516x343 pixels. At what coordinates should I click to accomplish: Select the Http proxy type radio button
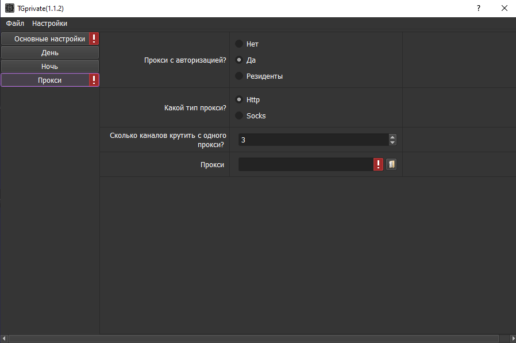239,100
